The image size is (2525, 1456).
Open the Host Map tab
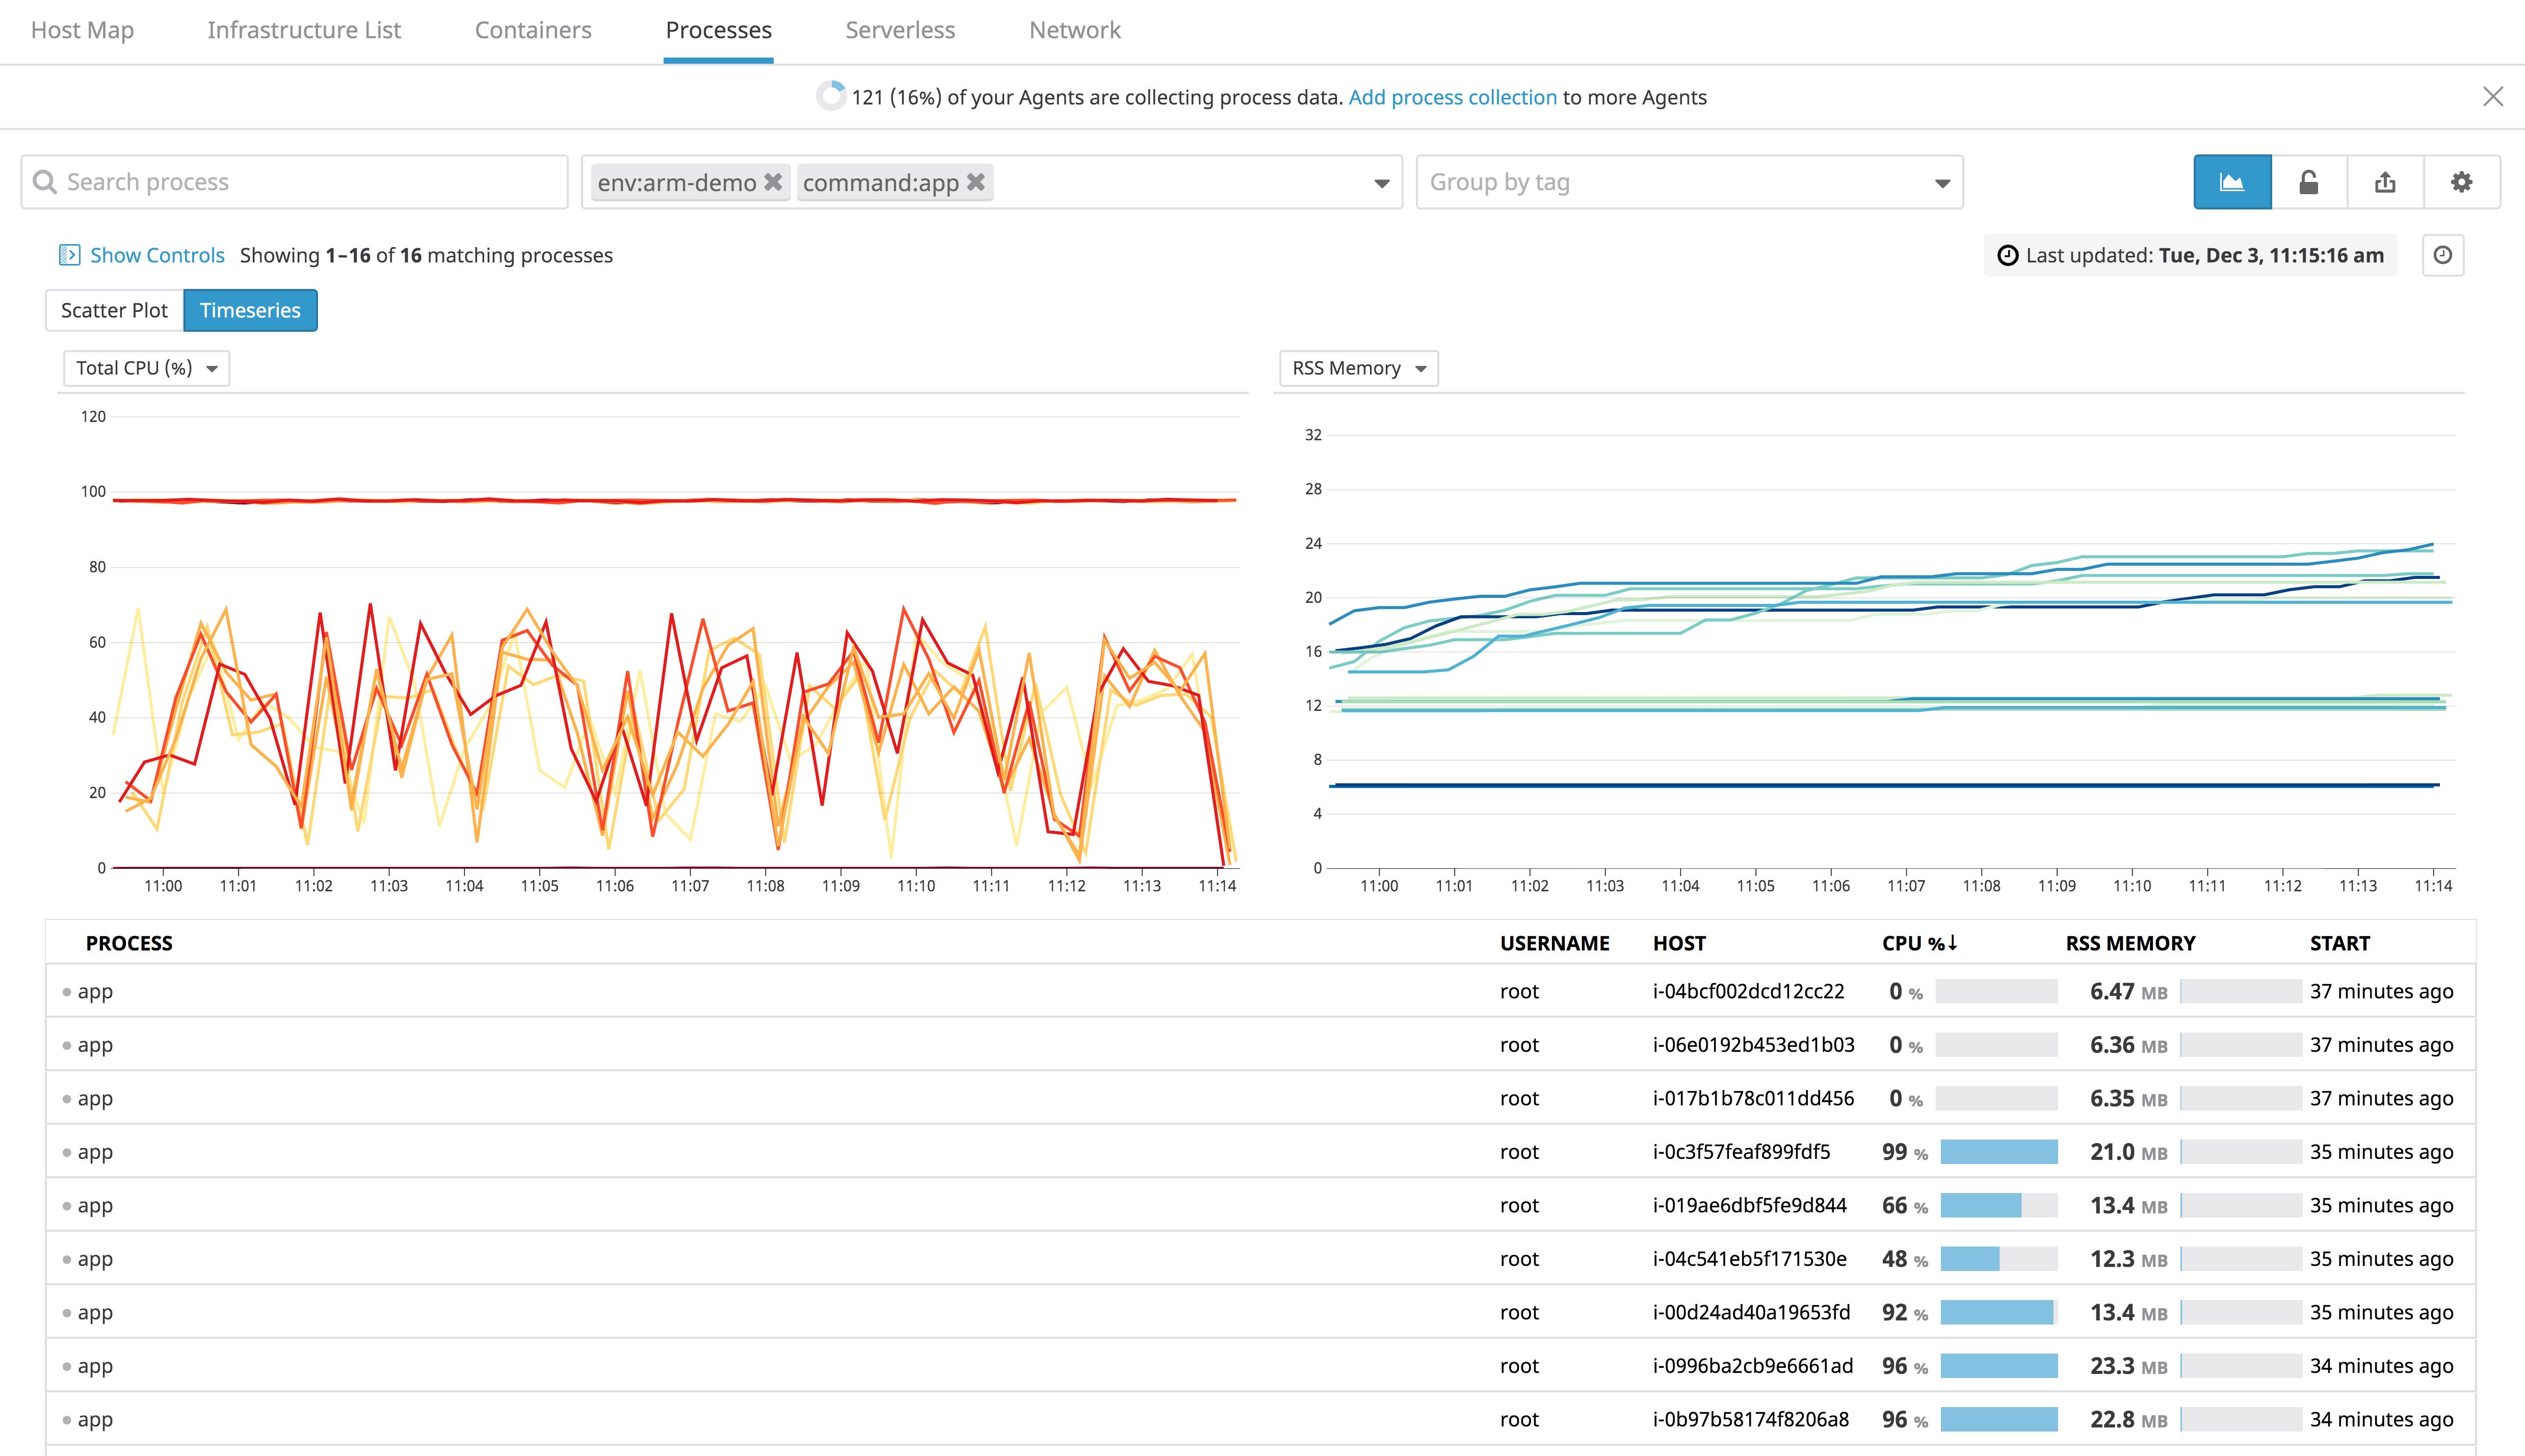pos(82,30)
